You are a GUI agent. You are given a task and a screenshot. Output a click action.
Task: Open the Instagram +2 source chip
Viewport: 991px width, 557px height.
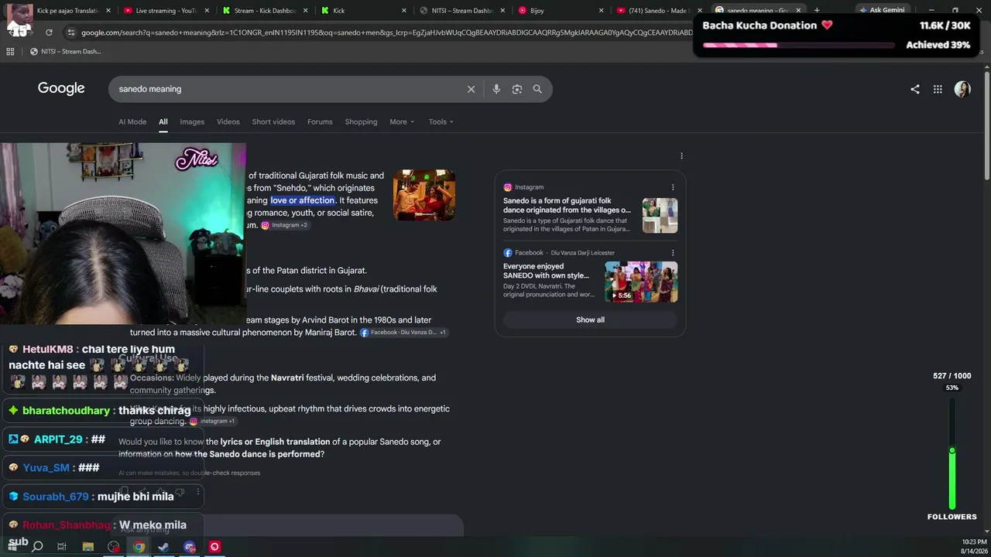coord(284,225)
